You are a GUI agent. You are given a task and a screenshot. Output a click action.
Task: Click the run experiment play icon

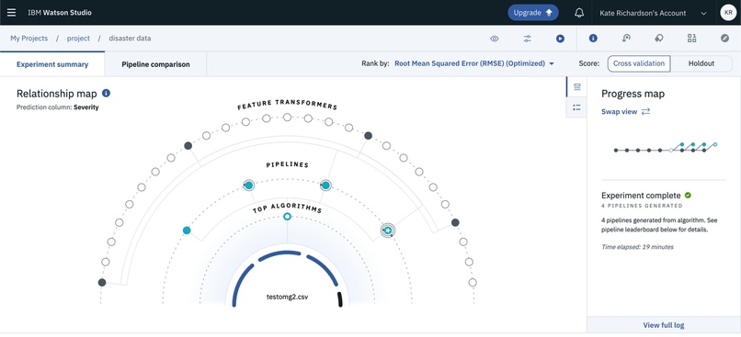coord(560,39)
